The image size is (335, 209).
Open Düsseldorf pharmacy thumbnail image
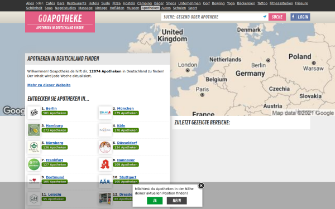click(x=105, y=147)
